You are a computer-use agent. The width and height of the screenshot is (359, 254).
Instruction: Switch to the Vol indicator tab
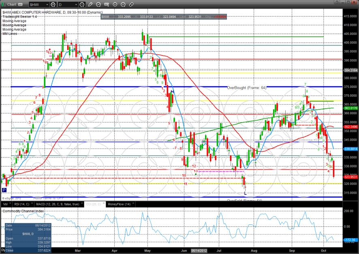(x=6, y=204)
